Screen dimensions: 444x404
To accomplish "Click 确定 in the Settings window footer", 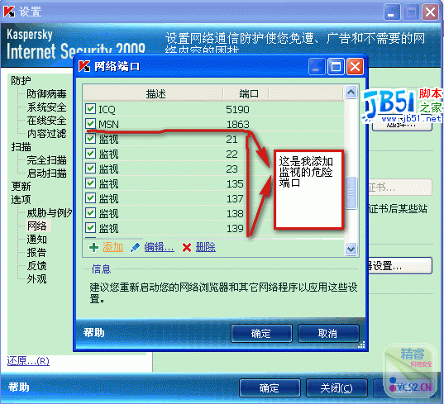I will click(270, 387).
